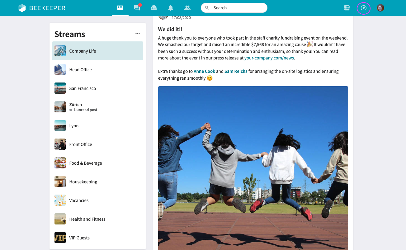
Task: Select the Food & Beverage stream
Action: 97,163
